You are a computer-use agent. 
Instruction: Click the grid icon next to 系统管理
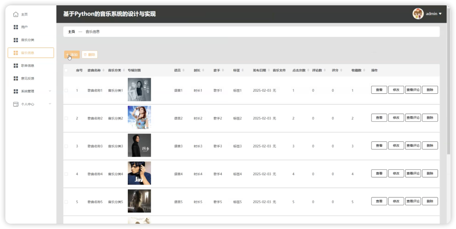point(16,91)
